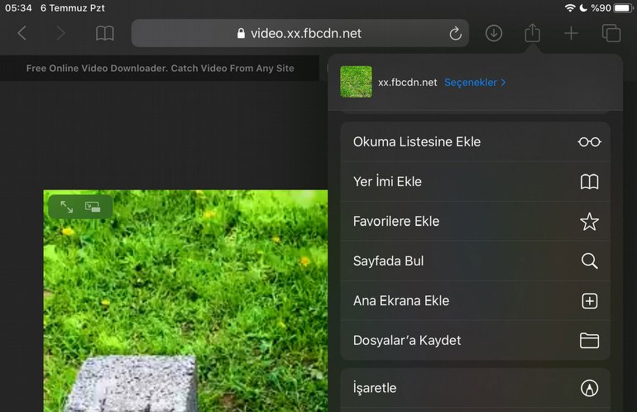Choose Ana Ekrana Ekle

click(476, 300)
